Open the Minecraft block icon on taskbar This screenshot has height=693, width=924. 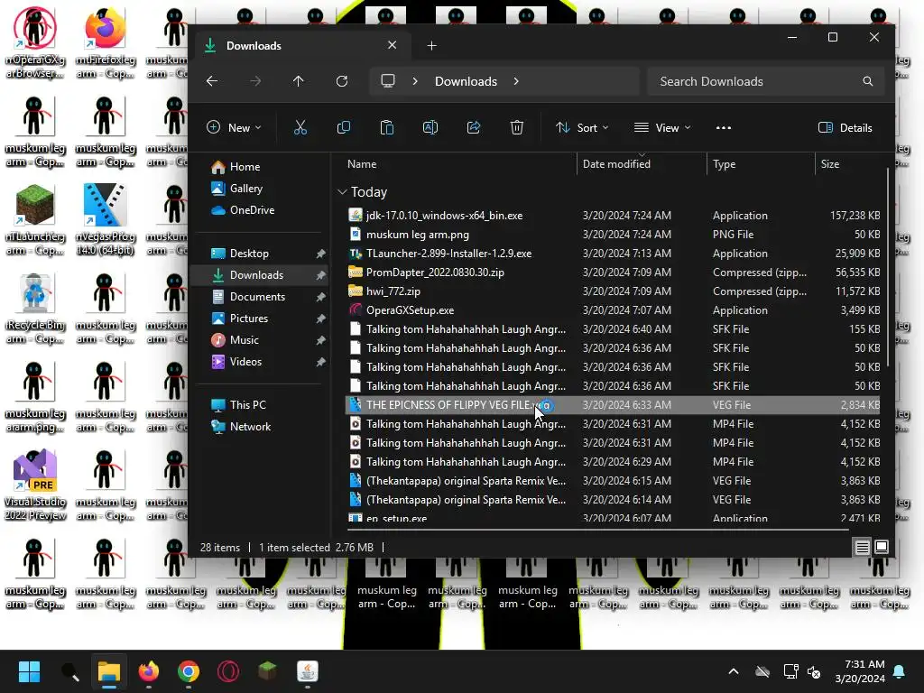click(267, 671)
